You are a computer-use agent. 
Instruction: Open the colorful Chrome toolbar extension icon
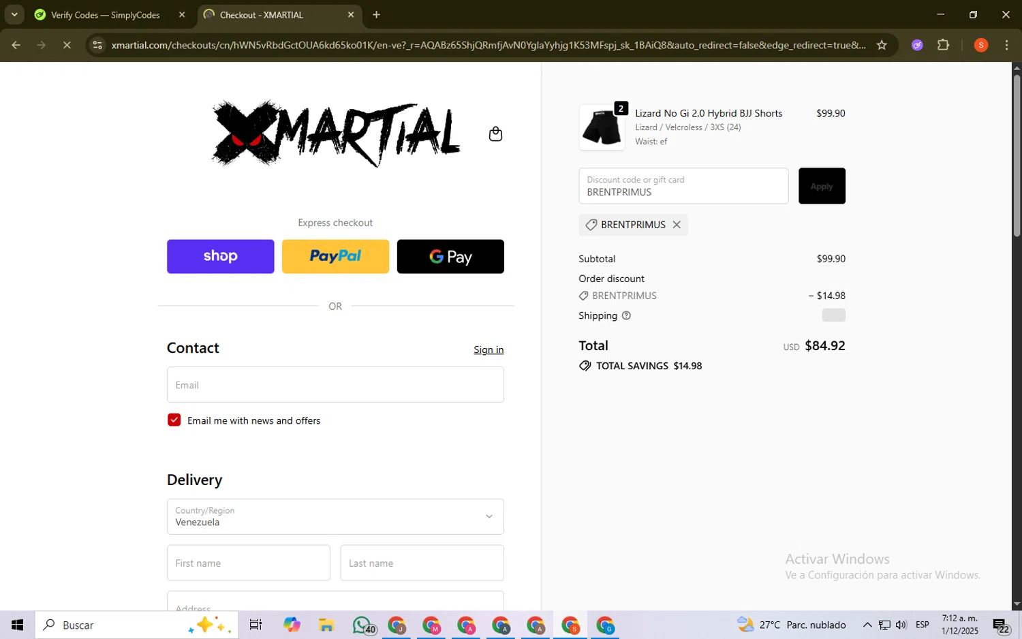click(x=917, y=45)
